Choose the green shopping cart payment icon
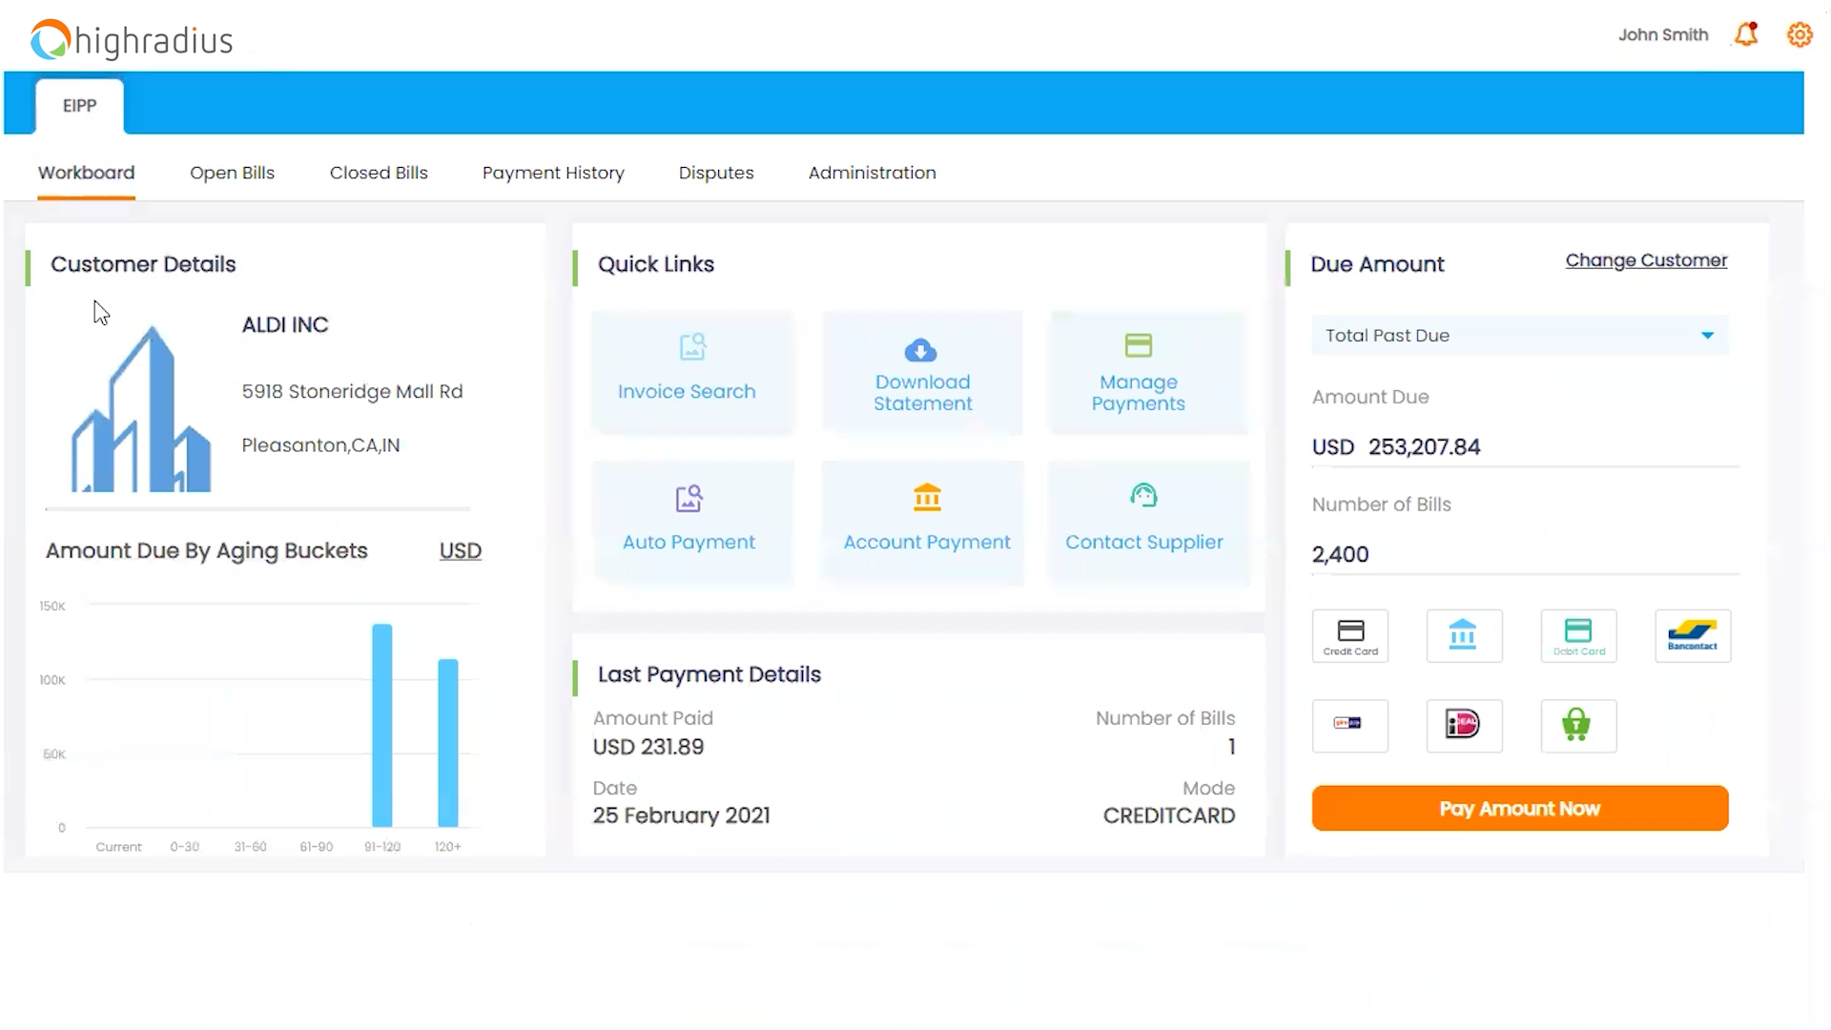Screen dimensions: 1831x1030 click(1578, 725)
